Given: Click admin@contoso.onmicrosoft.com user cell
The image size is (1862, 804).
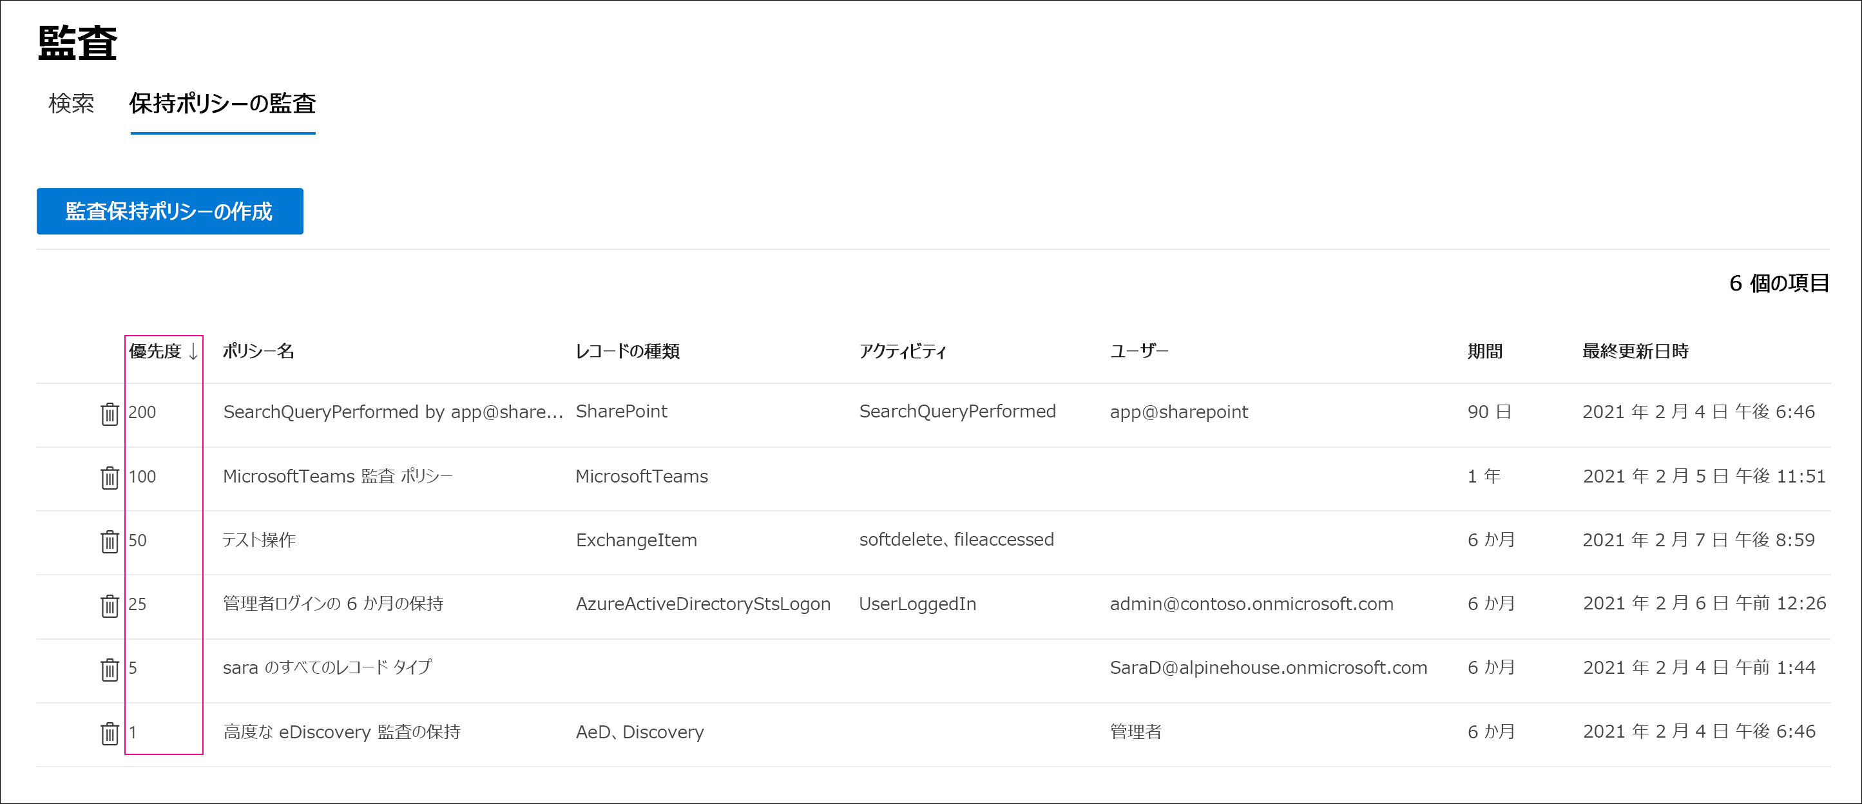Looking at the screenshot, I should pyautogui.click(x=1251, y=604).
